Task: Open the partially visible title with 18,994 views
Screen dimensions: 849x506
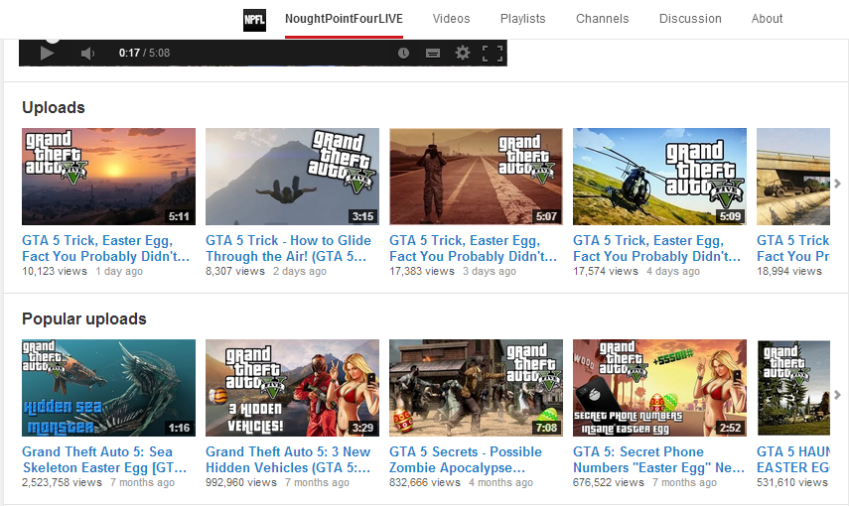Action: pyautogui.click(x=793, y=248)
